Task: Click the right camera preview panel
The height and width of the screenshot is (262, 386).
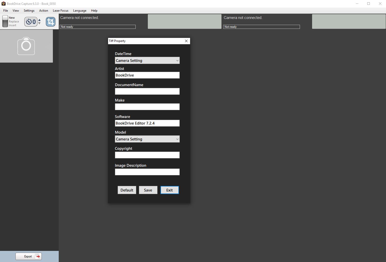Action: point(349,21)
